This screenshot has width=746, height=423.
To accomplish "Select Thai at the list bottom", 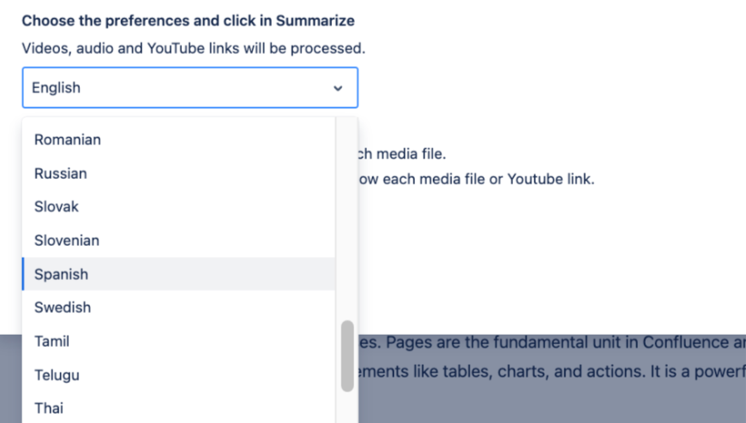I will pyautogui.click(x=49, y=408).
